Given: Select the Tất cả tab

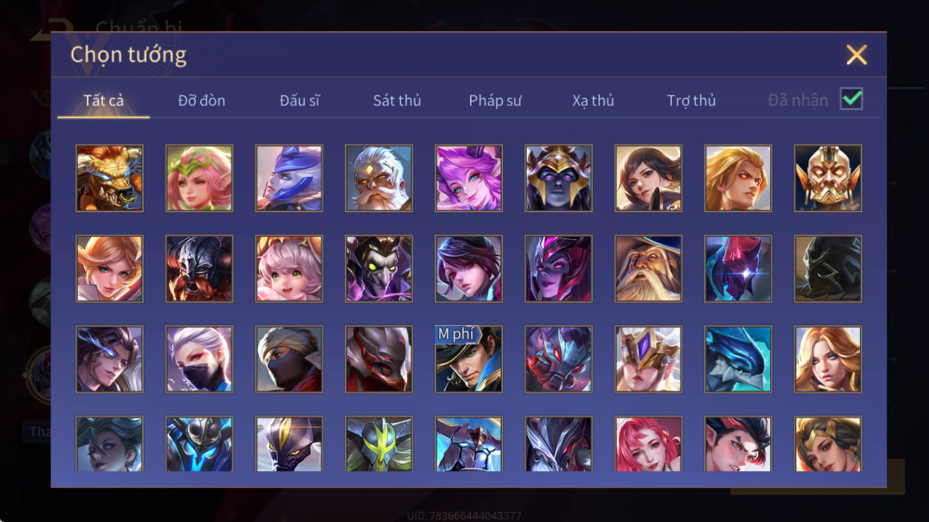Looking at the screenshot, I should click(103, 100).
